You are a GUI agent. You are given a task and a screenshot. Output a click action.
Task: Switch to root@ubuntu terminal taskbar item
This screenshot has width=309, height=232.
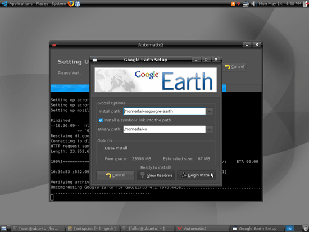coord(38,229)
